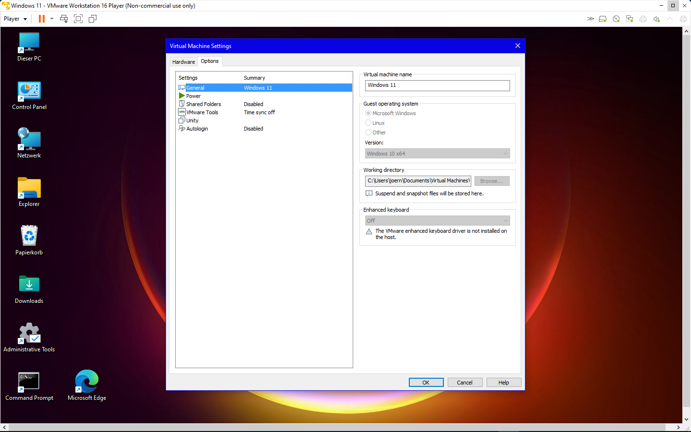The image size is (691, 432).
Task: Select the Linux guest OS option
Action: click(368, 123)
